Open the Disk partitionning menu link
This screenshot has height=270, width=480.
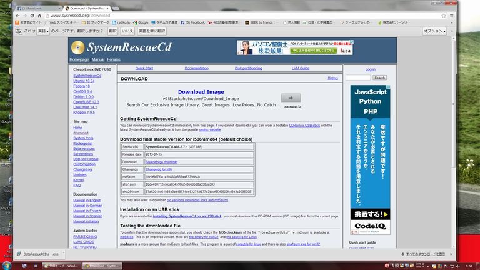[249, 68]
